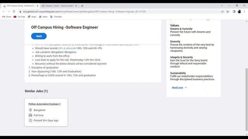Close the Off Campus Hiring tab

tap(38, 6)
